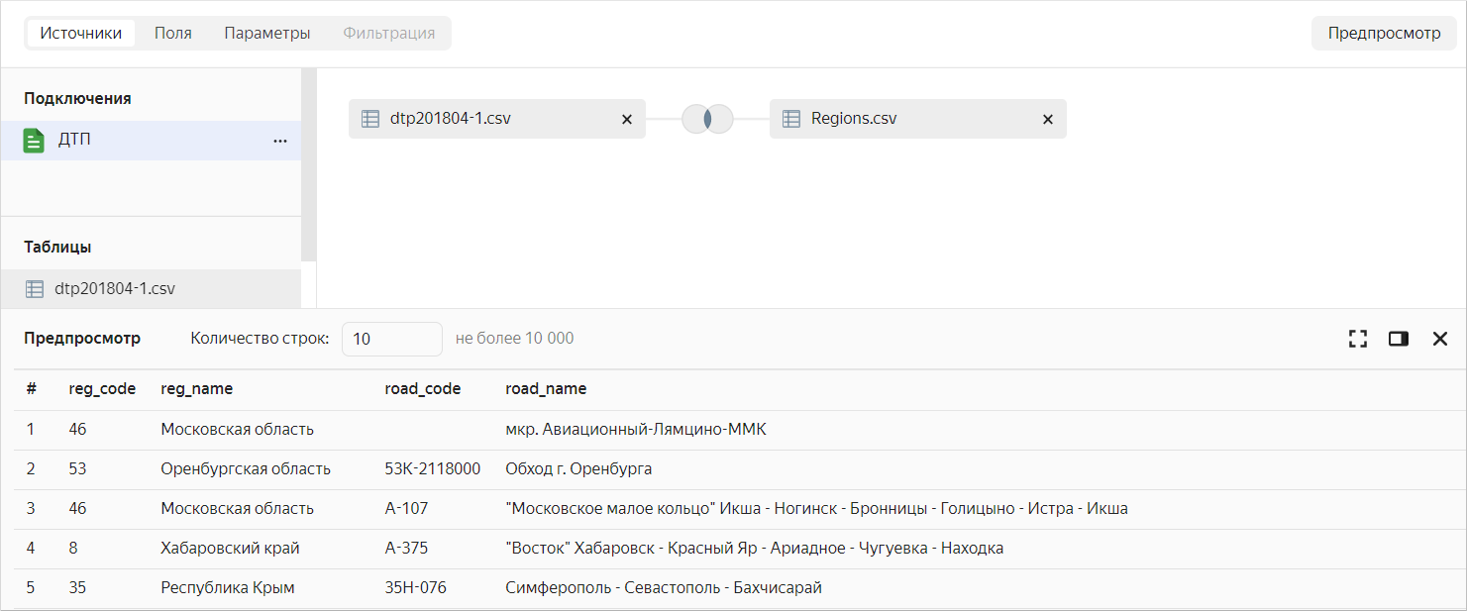This screenshot has height=611, width=1467.
Task: Select the Источники tab
Action: click(81, 33)
